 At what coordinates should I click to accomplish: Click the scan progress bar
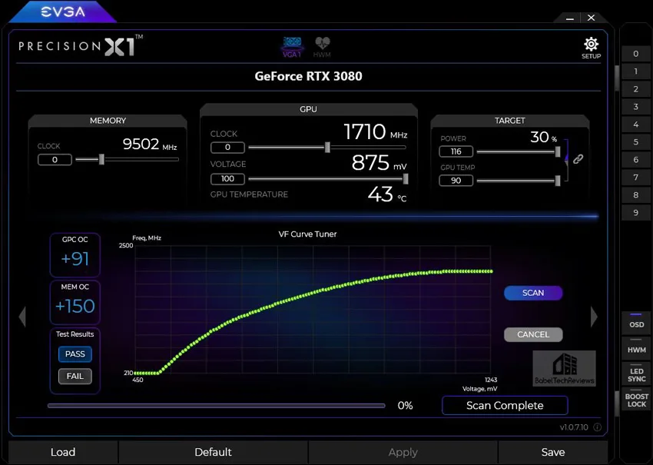(x=216, y=405)
